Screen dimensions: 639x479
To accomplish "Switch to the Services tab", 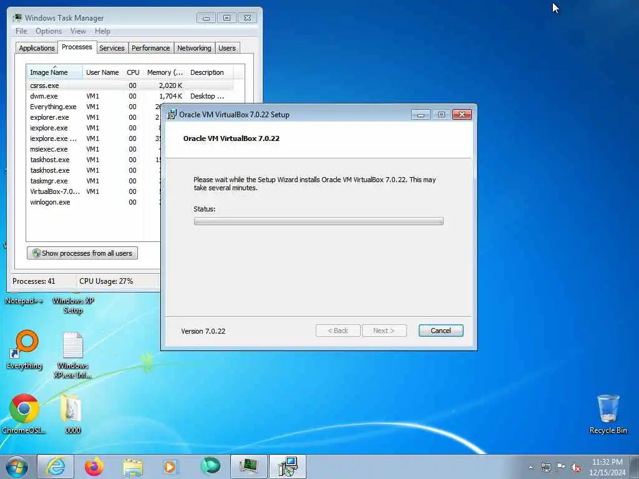I will pyautogui.click(x=112, y=48).
